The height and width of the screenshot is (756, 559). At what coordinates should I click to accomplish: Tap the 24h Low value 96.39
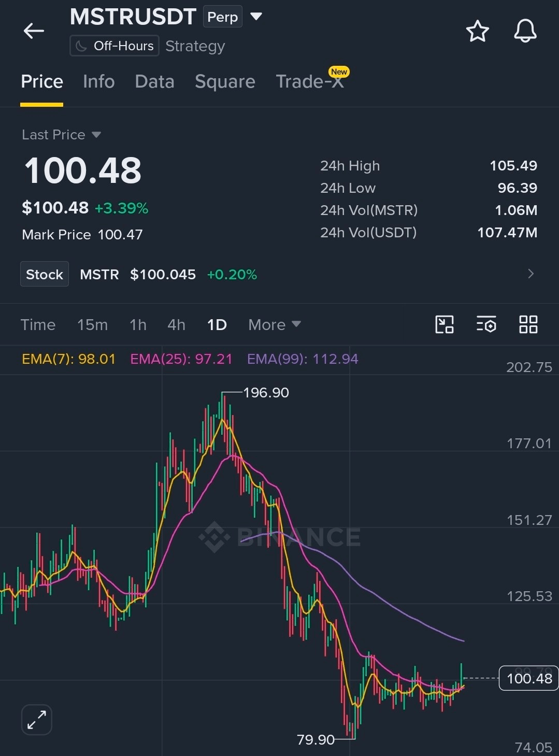point(517,188)
